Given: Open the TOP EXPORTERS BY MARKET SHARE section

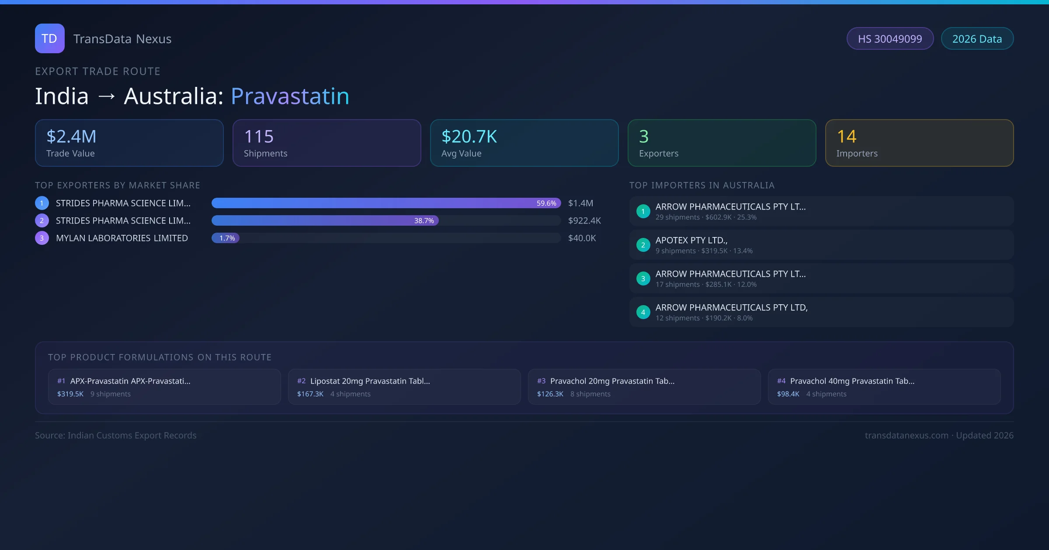Looking at the screenshot, I should pos(118,185).
